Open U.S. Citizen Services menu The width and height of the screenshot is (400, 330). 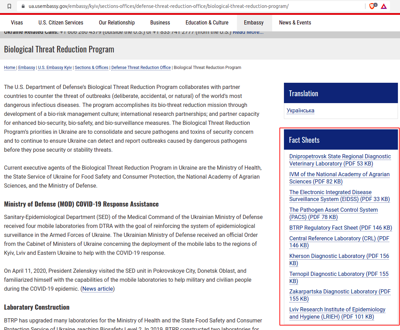[x=61, y=23]
